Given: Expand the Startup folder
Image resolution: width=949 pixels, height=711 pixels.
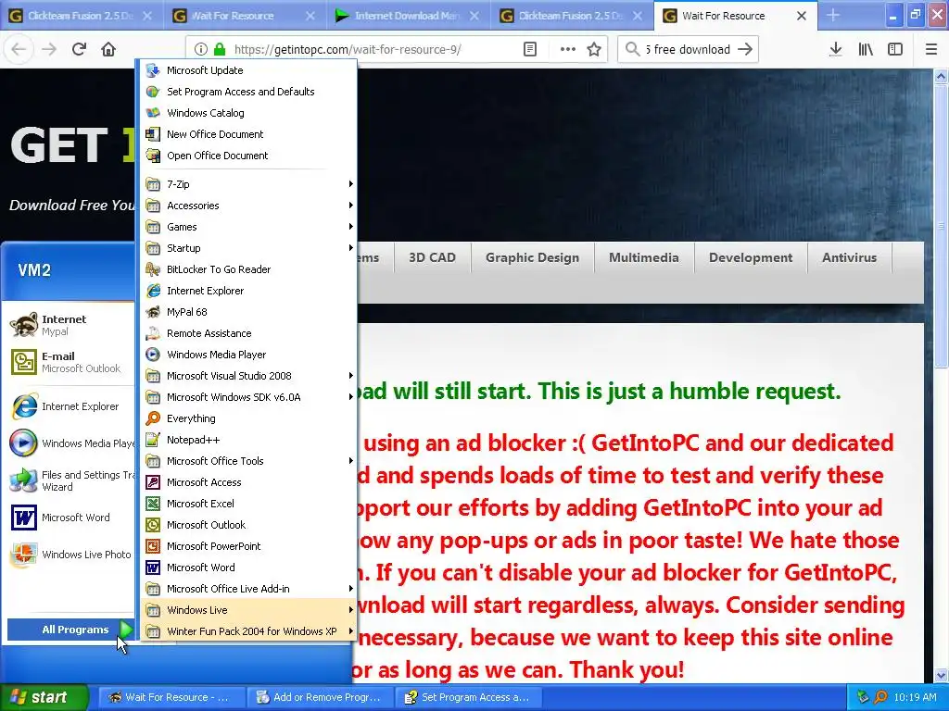Looking at the screenshot, I should [248, 248].
